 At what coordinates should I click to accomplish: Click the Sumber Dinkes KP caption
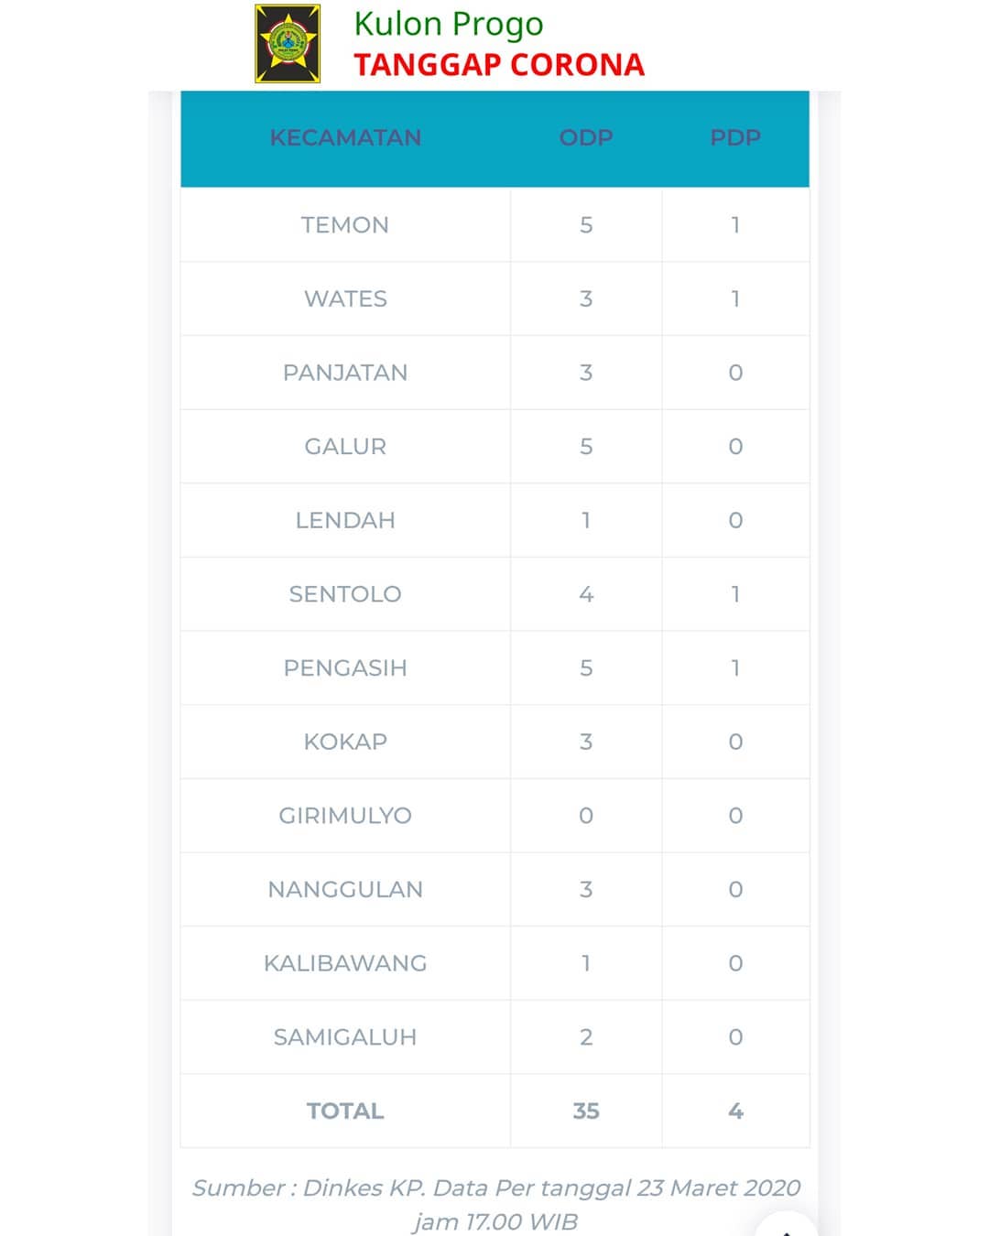tap(495, 1204)
